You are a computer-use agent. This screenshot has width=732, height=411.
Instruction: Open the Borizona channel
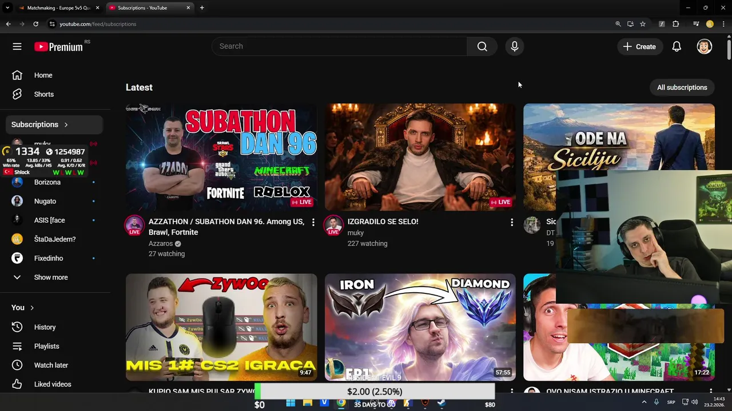55,182
